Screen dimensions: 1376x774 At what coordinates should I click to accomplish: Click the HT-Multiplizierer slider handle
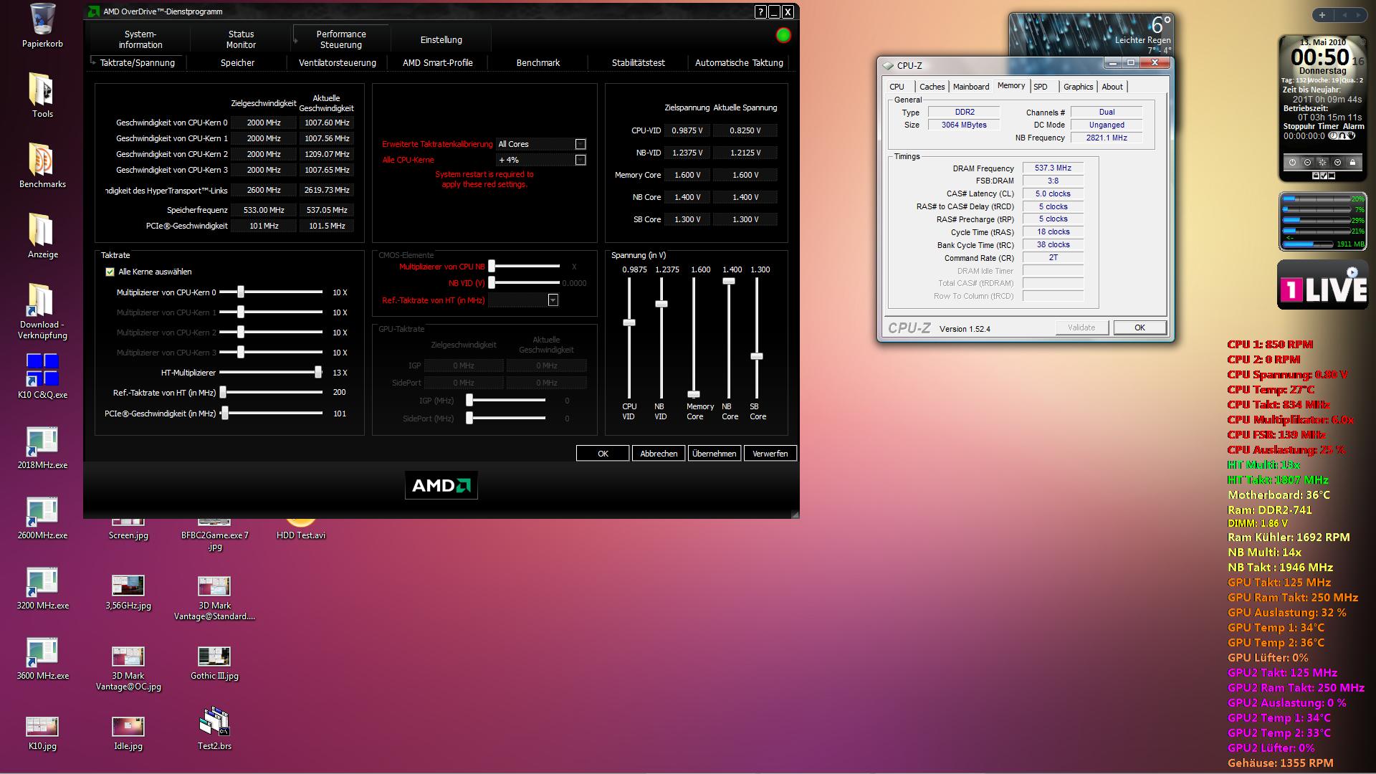(x=318, y=373)
